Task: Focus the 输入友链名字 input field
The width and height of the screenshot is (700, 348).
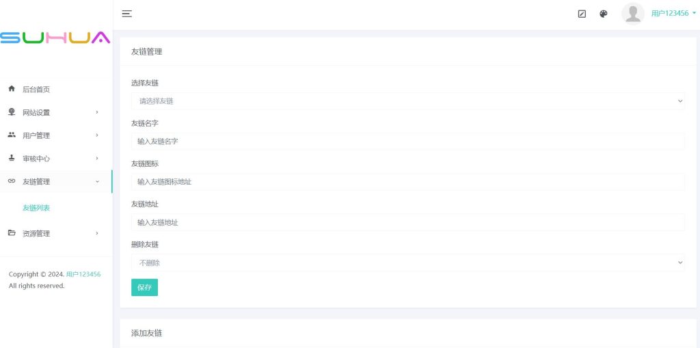Action: pos(407,142)
